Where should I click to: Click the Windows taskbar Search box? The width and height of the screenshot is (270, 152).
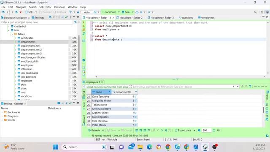[x=84, y=147]
